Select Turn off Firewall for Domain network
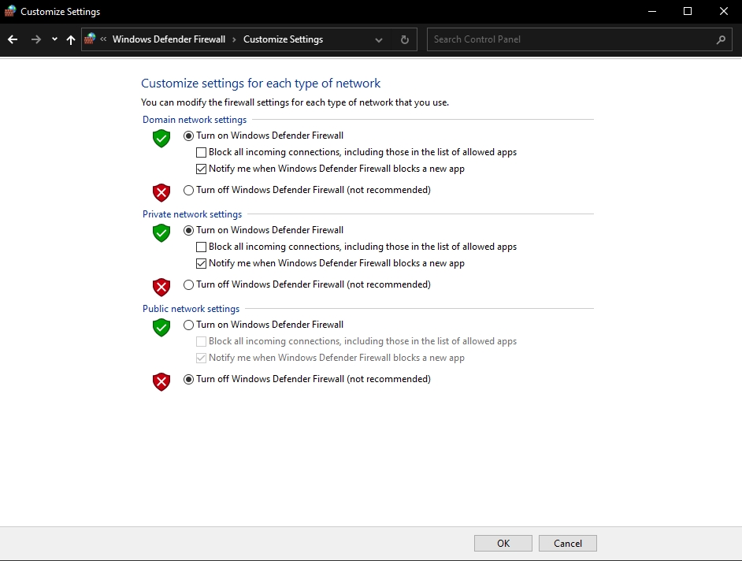This screenshot has width=742, height=561. pyautogui.click(x=188, y=190)
